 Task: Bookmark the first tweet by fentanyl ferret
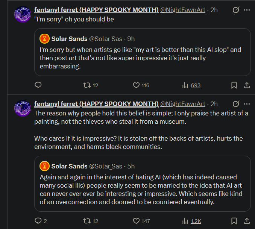point(234,85)
